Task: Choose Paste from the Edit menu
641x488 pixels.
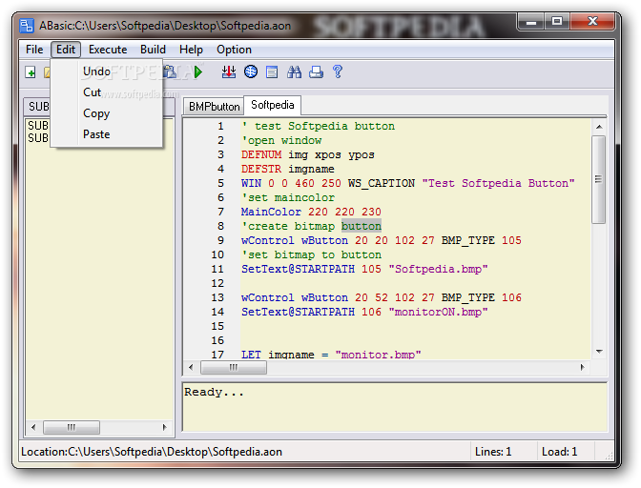Action: 96,134
